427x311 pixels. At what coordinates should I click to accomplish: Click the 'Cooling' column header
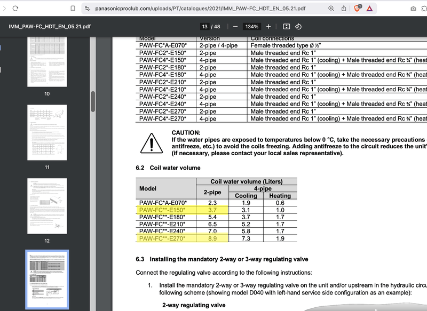coord(246,196)
